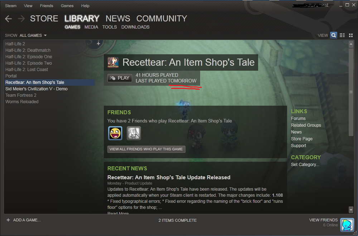Click the plus icon above games list
This screenshot has height=236, width=358.
pos(98,44)
